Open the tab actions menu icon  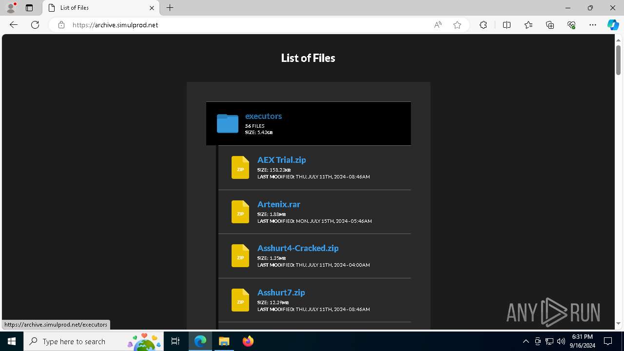29,8
